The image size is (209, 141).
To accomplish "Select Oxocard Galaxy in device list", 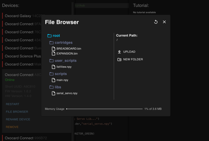I will click(18, 16).
